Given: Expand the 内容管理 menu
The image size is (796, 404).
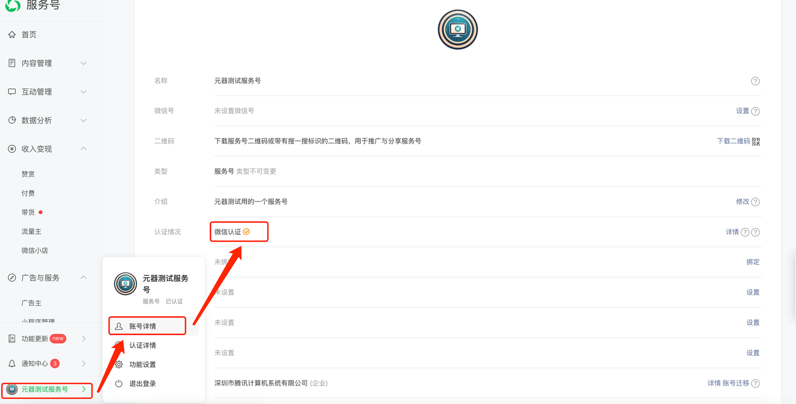Looking at the screenshot, I should [47, 63].
